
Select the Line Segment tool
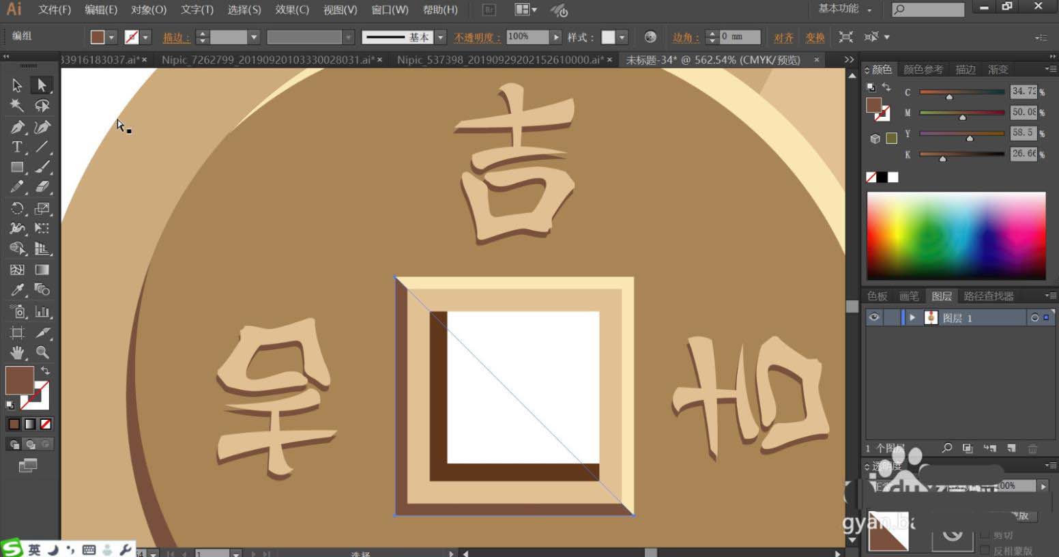[x=42, y=147]
